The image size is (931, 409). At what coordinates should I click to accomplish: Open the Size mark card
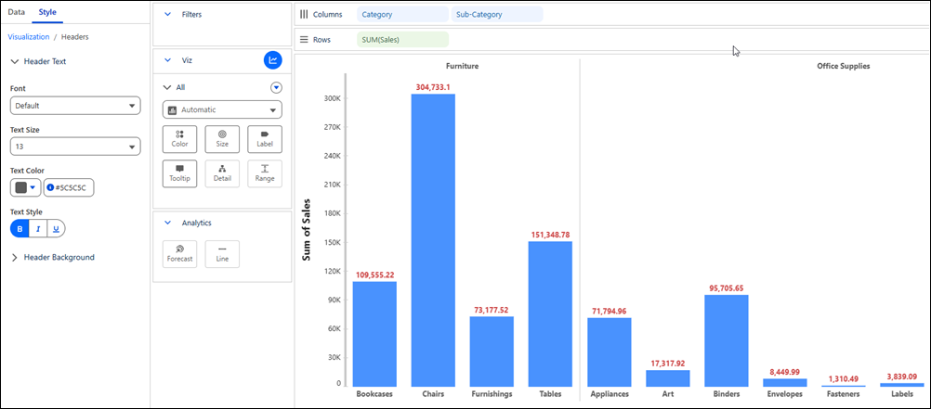click(222, 139)
